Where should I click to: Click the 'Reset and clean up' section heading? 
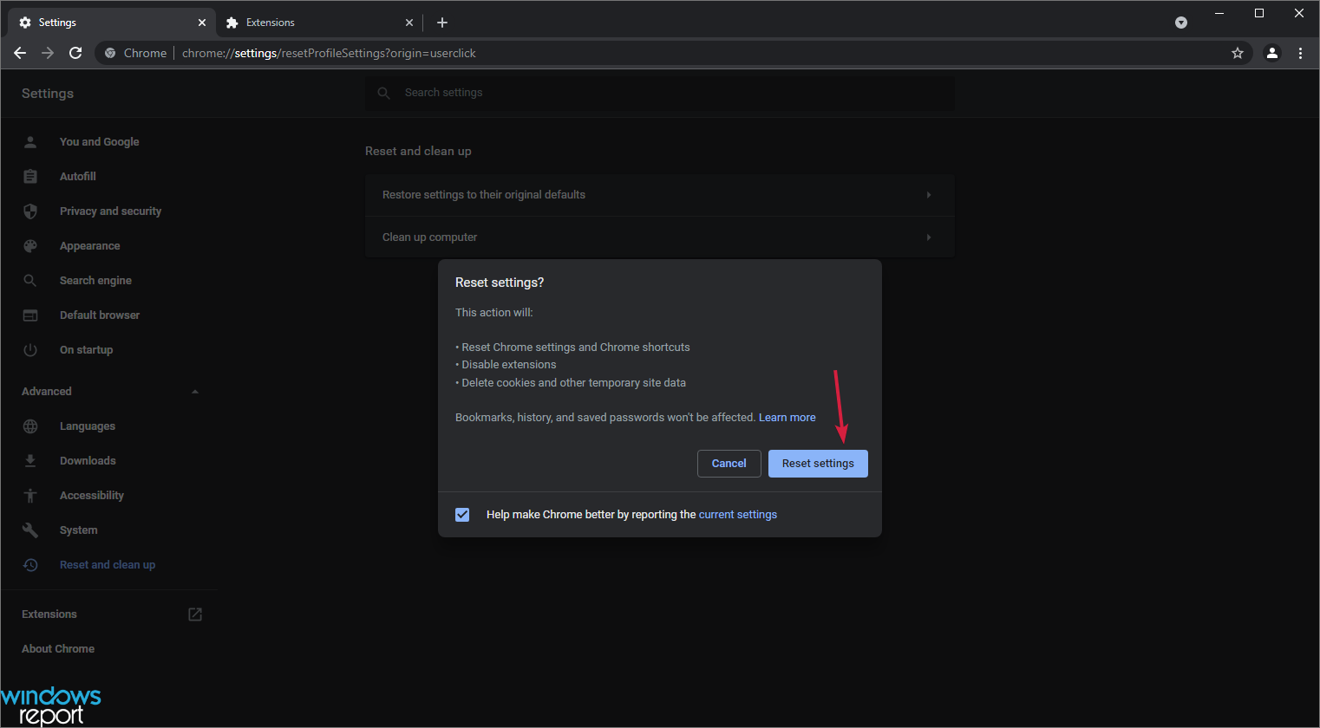click(418, 151)
